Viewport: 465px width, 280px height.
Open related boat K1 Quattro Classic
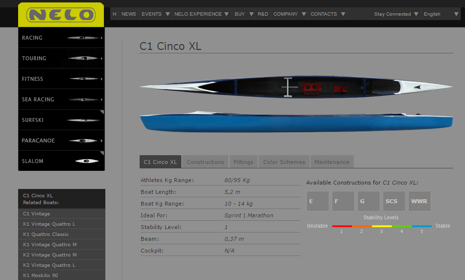coord(62,234)
